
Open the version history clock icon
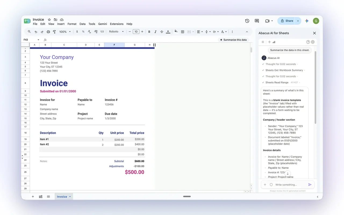247,21
